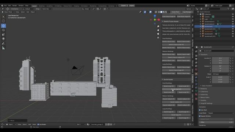Open the Loop Mode Repeat dropdown
This screenshot has width=235, height=132.
[221, 113]
